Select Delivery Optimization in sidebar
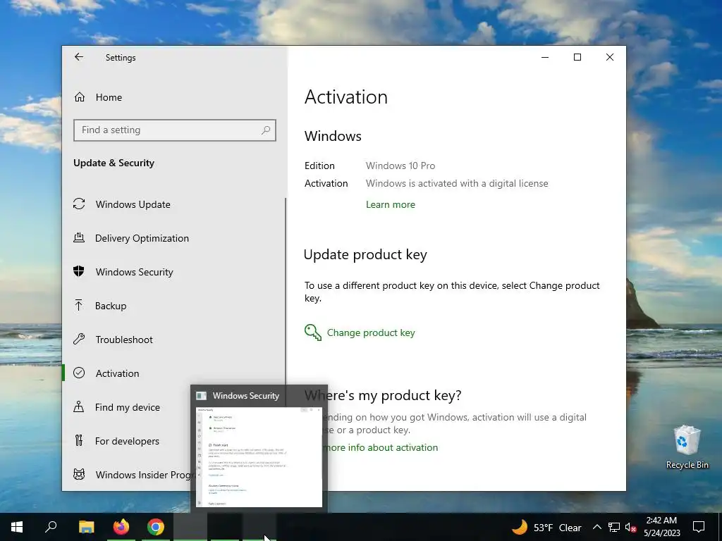722x541 pixels. coord(174,238)
